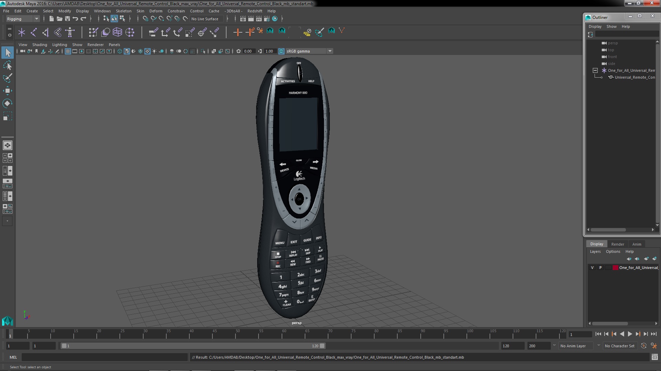Viewport: 661px width, 371px height.
Task: Go to start of playback range
Action: coord(598,334)
